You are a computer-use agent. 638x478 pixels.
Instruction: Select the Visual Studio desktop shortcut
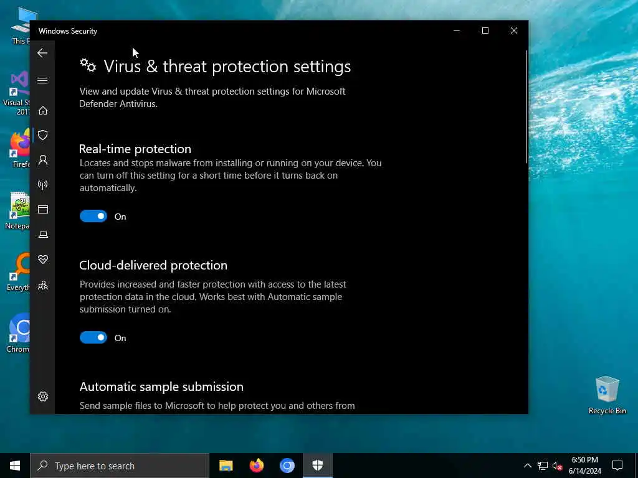point(17,93)
